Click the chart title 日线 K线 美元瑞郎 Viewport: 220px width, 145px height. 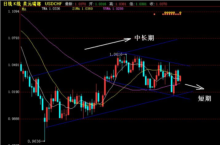[22, 4]
